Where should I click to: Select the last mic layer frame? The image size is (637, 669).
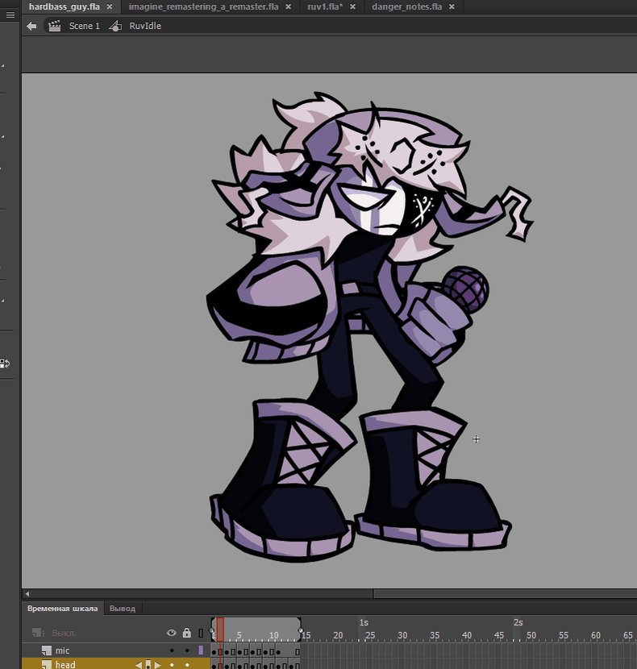(298, 651)
